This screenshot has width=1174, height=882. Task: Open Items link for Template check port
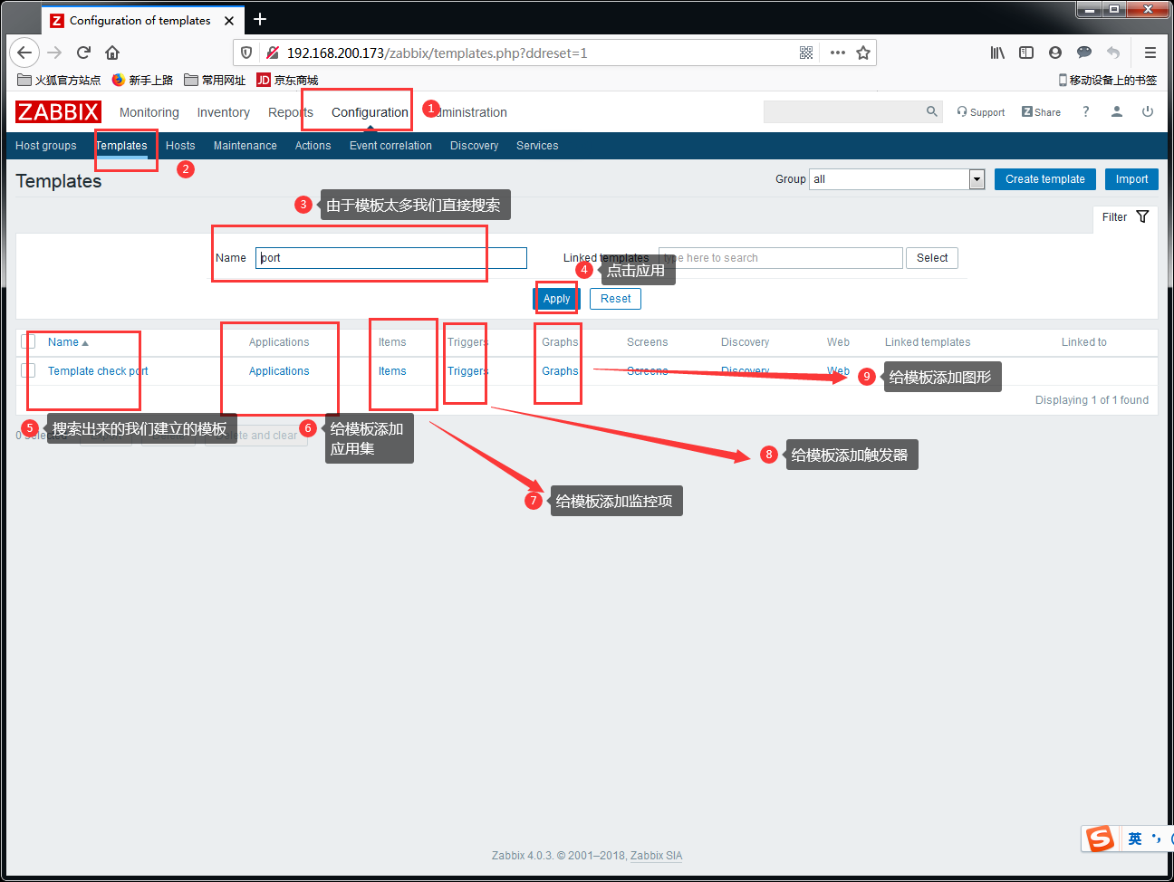tap(392, 371)
